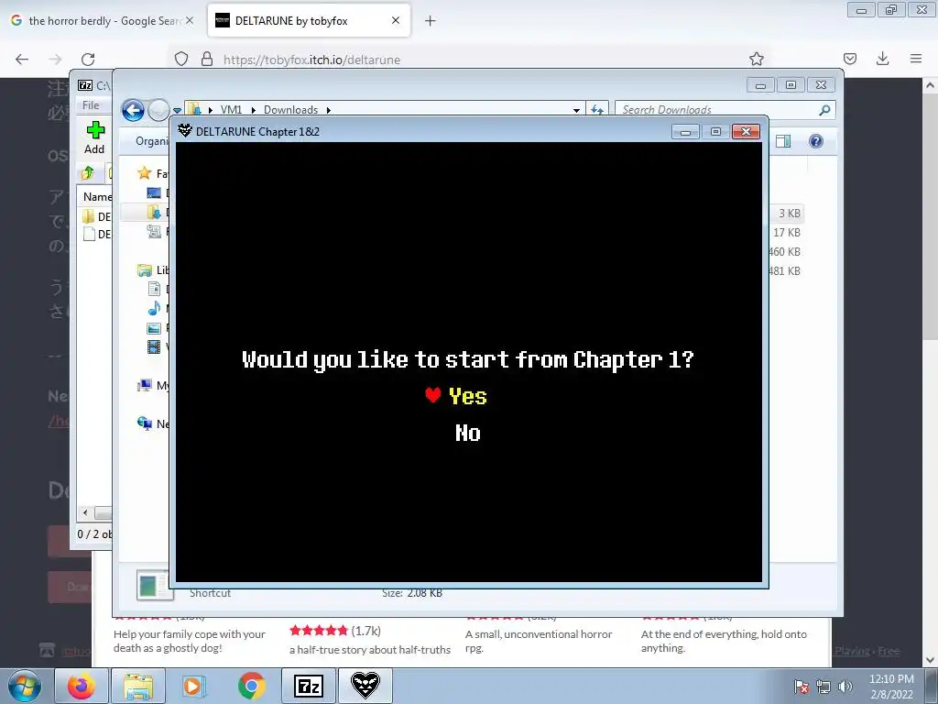Open Firefox from the taskbar
Viewport: 938px width, 704px height.
[82, 686]
